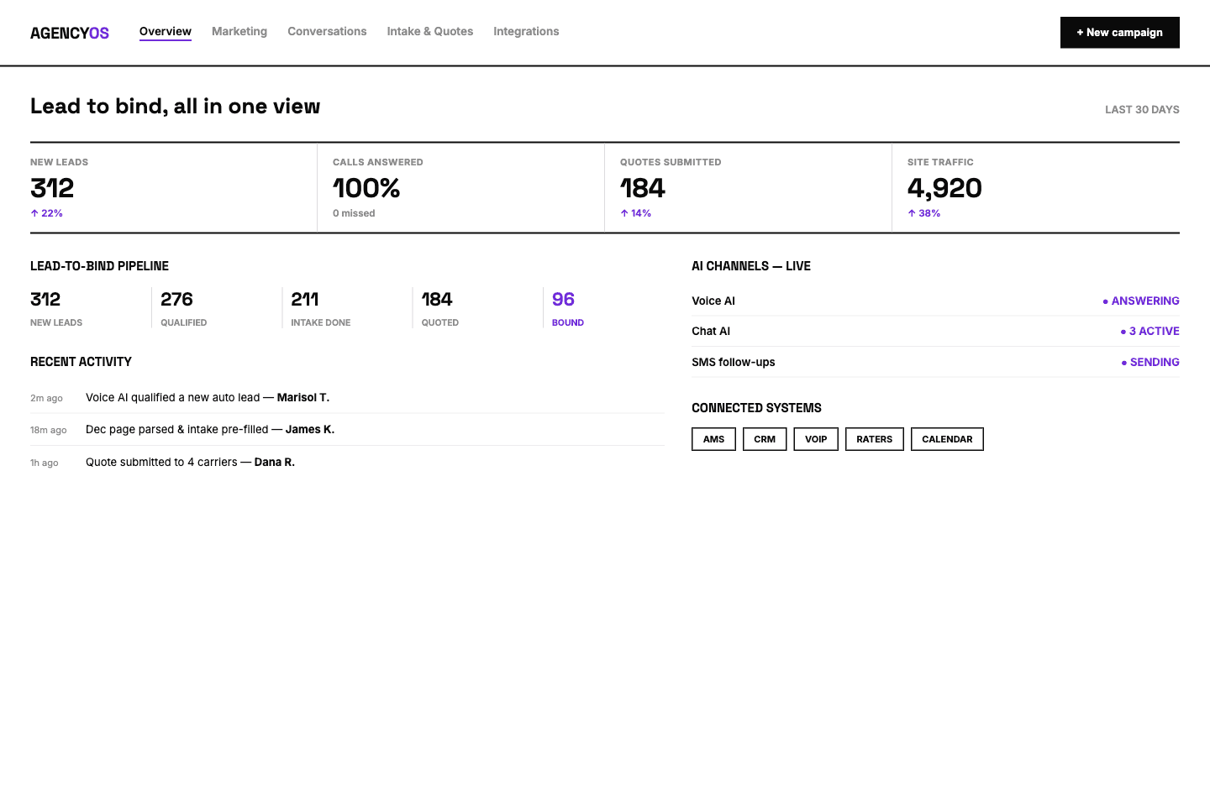Click the 22% new leads increase
The image size is (1210, 806).
click(x=47, y=213)
